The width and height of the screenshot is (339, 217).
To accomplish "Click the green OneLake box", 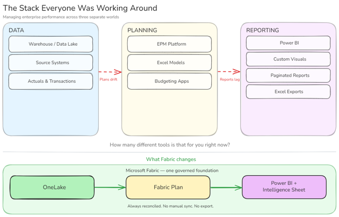I will click(52, 188).
